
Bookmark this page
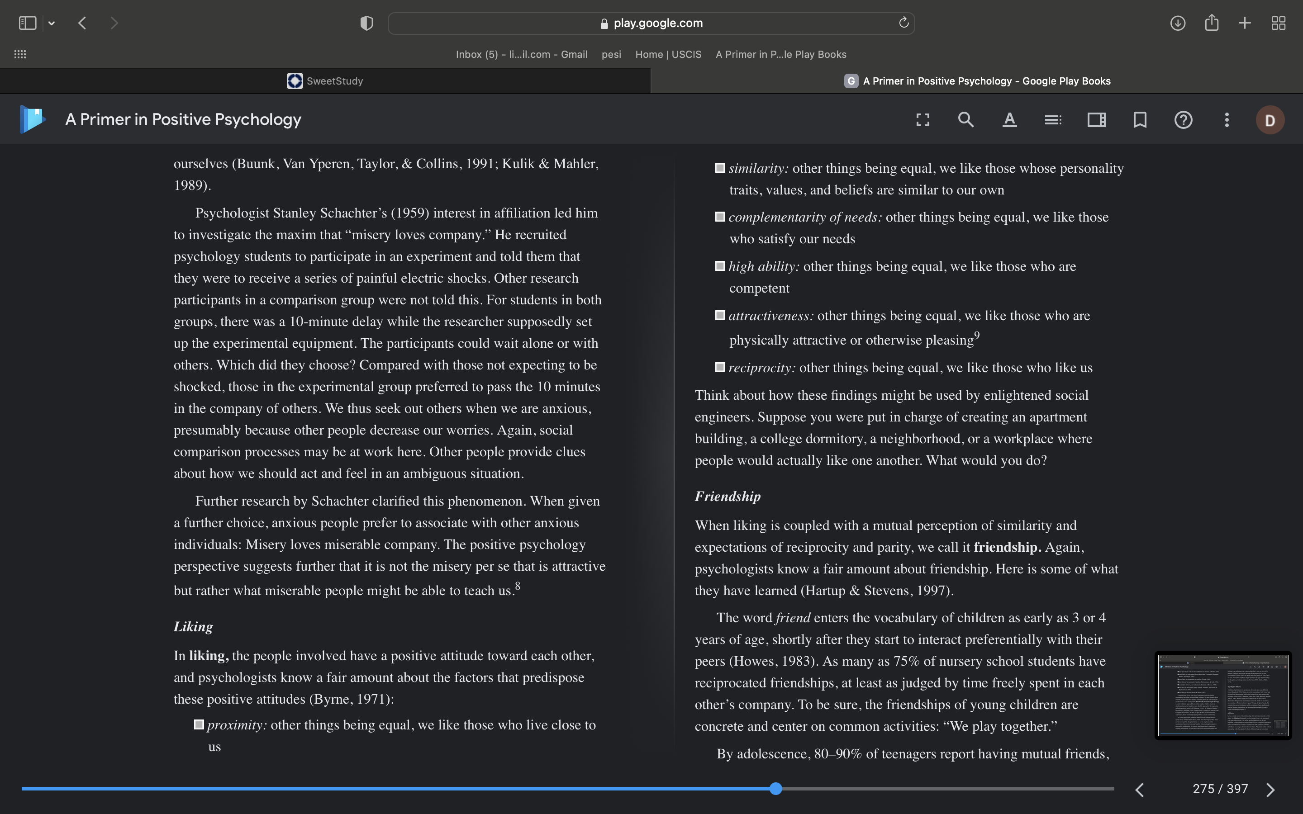coord(1140,119)
